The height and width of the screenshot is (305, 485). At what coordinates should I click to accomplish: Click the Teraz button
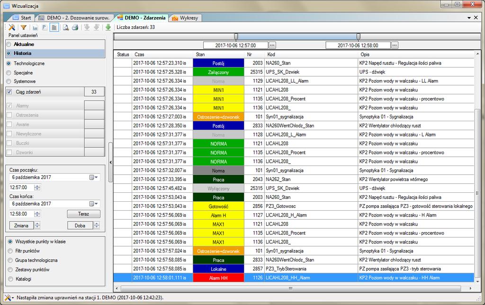(83, 214)
